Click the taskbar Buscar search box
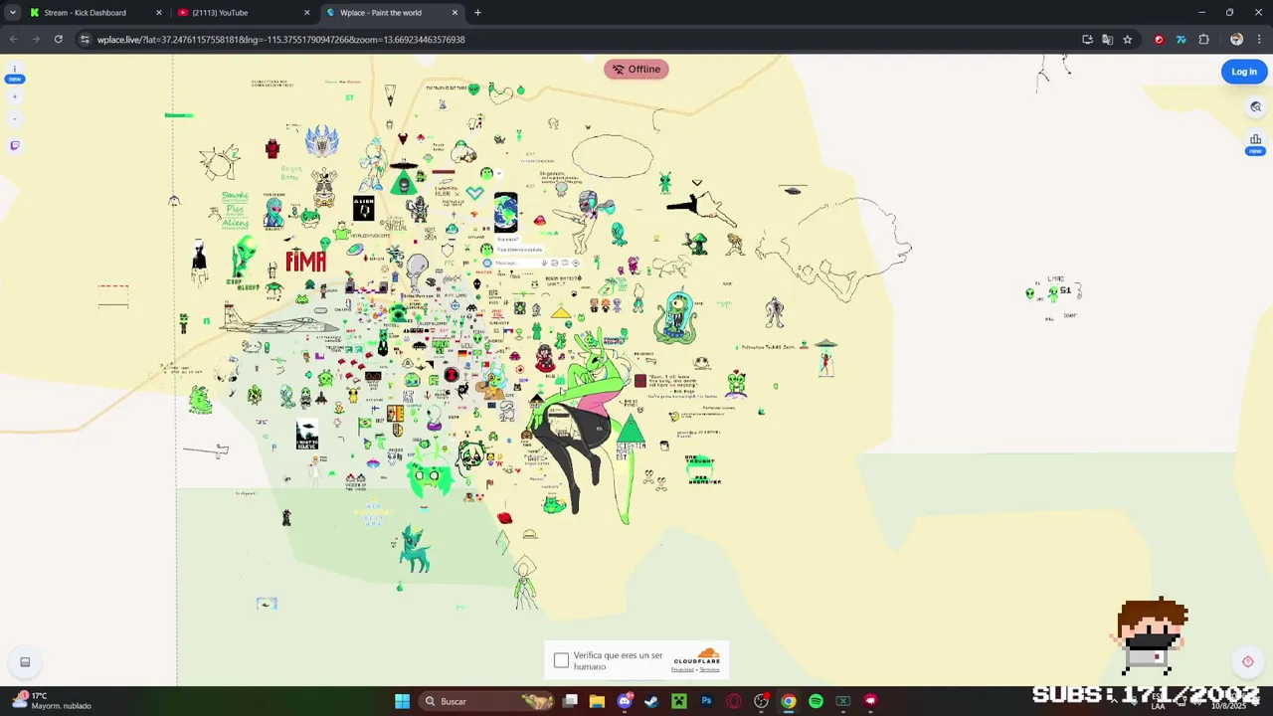 point(487,701)
